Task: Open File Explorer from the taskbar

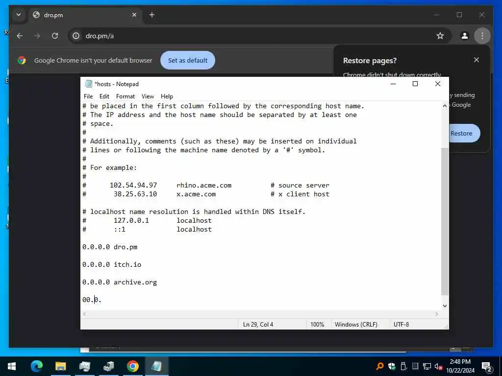Action: tap(60, 366)
